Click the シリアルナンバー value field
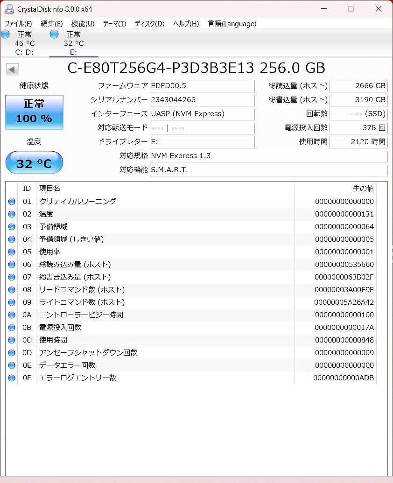Screen dimensions: 393x483 coord(202,100)
